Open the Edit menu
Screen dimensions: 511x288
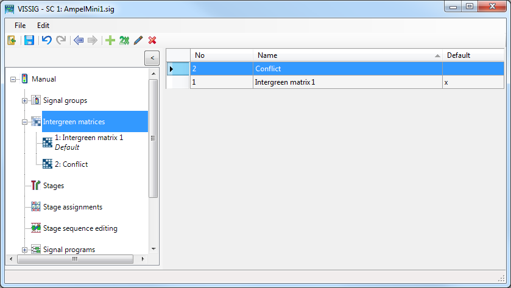click(x=43, y=26)
